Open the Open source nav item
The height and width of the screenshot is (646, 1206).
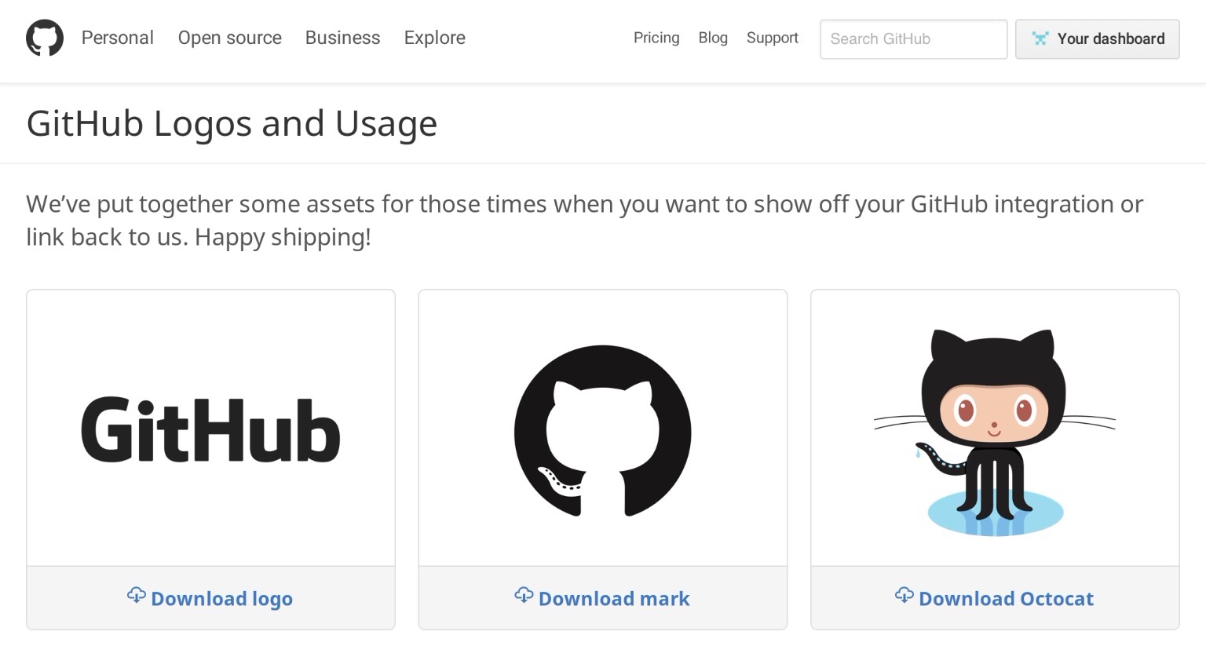tap(230, 38)
